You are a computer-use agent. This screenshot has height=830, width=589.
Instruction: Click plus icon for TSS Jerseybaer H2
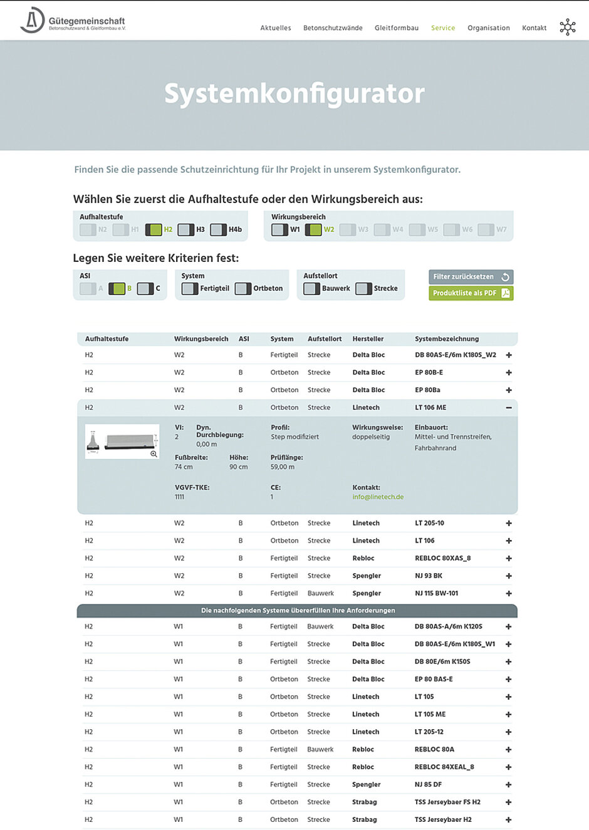(508, 819)
